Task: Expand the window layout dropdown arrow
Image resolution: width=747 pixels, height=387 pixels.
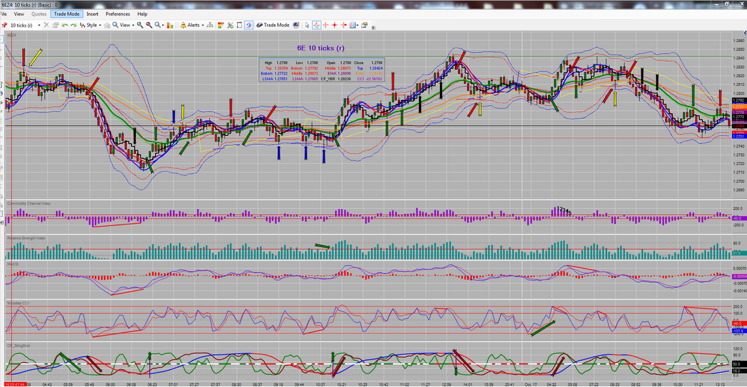Action: (357, 25)
